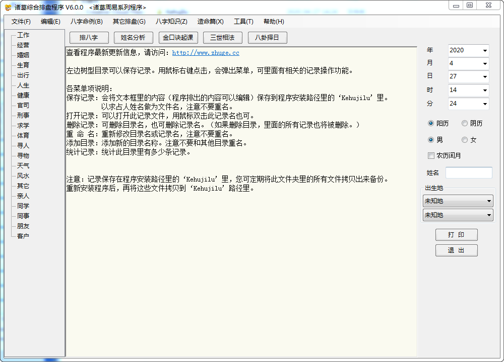Open the 八字知识(Z) menu

[x=171, y=22]
